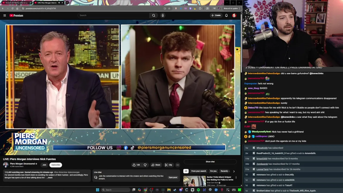Open Spotify from the taskbar
The height and width of the screenshot is (193, 343).
(x=198, y=190)
